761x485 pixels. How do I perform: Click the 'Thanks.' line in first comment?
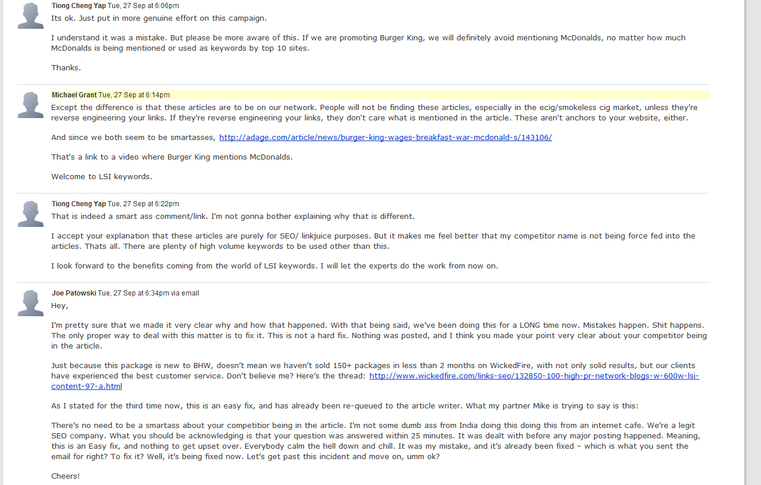[x=66, y=68]
